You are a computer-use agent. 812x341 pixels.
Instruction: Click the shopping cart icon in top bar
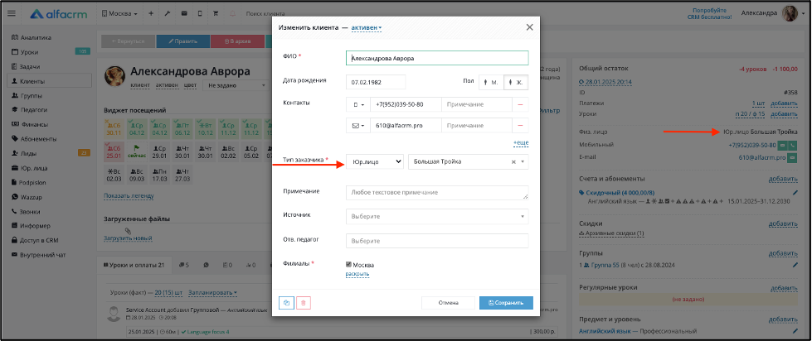pos(216,14)
